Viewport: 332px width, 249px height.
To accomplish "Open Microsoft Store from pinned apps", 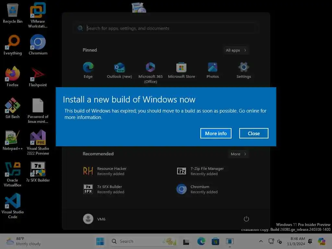I will tap(182, 70).
